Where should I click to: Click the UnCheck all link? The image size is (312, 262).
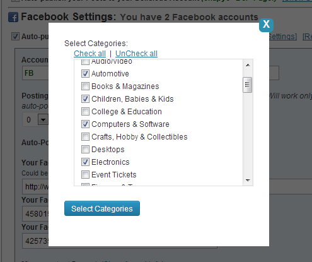tap(136, 54)
